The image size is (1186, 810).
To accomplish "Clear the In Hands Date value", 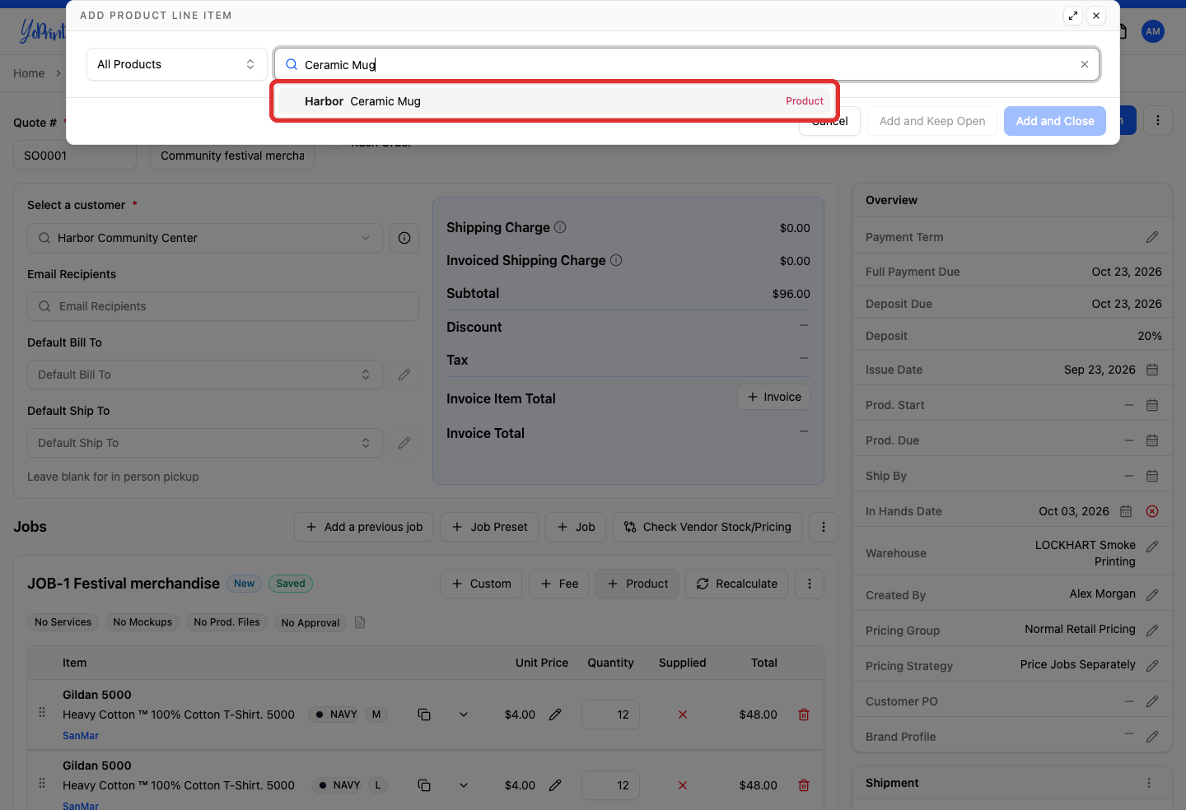I will (1152, 511).
